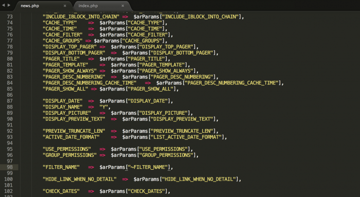Click "CACHE_TYPE" key on line 74
The width and height of the screenshot is (360, 197).
60,23
